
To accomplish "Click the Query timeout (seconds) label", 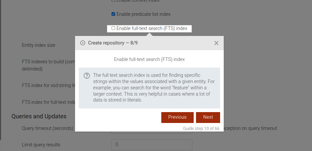I will [47, 128].
